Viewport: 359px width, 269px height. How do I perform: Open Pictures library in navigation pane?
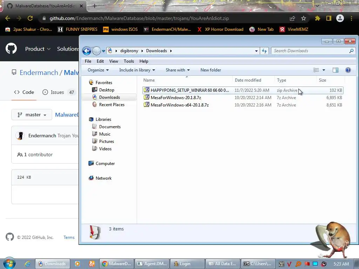[107, 142]
